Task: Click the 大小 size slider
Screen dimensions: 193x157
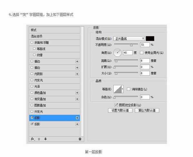Action: coord(126,73)
